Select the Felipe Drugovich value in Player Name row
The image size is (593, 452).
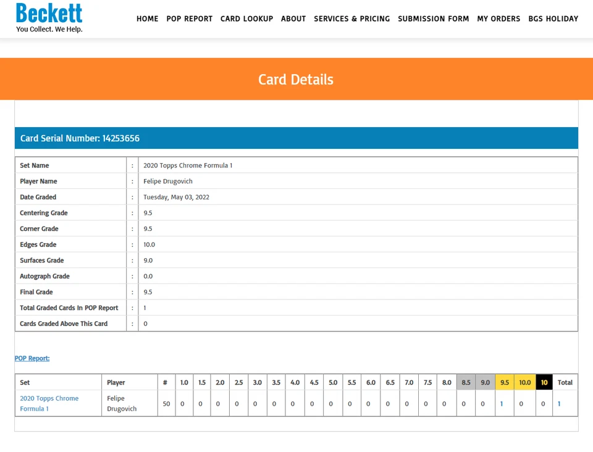(168, 181)
